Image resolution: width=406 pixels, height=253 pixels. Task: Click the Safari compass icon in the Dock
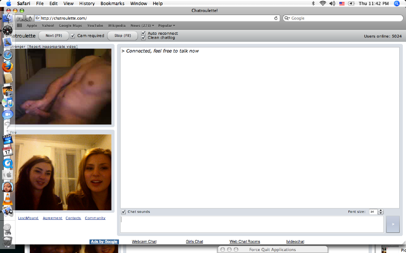pyautogui.click(x=8, y=55)
